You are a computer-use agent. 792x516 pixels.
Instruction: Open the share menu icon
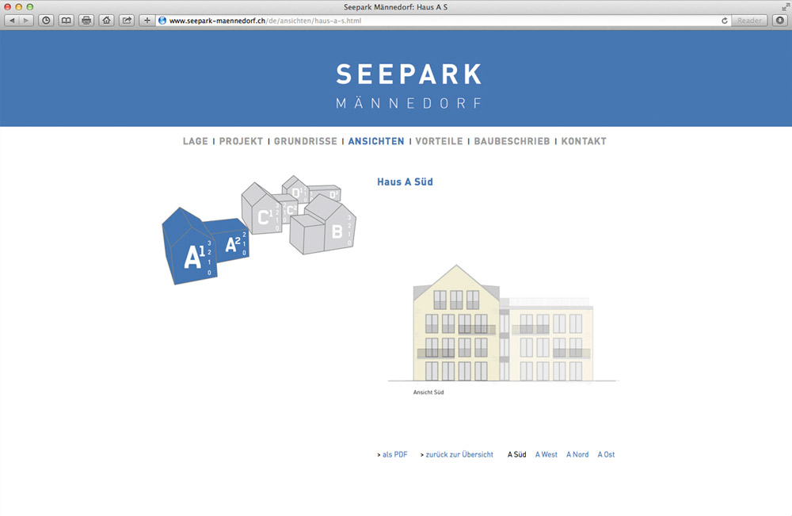click(127, 21)
